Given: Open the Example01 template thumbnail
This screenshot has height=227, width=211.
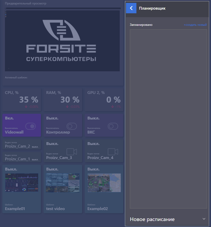Looking at the screenshot, I should 22,182.
